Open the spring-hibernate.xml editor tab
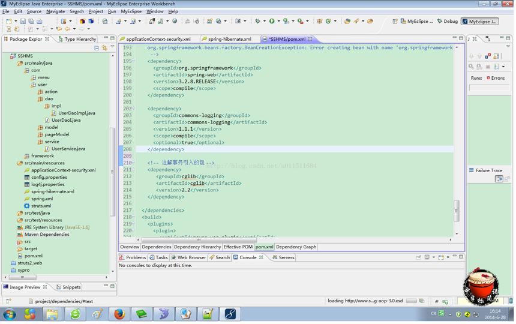Screen dimensions: 516x324 click(x=229, y=39)
